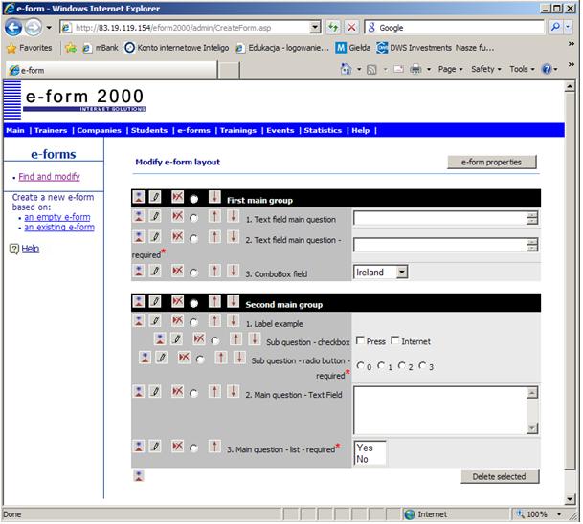The width and height of the screenshot is (583, 524).
Task: Stop page loading with red X button
Action: pyautogui.click(x=351, y=27)
